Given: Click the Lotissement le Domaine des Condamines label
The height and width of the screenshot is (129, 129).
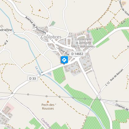Looking at the screenshot, I should 84,43.
